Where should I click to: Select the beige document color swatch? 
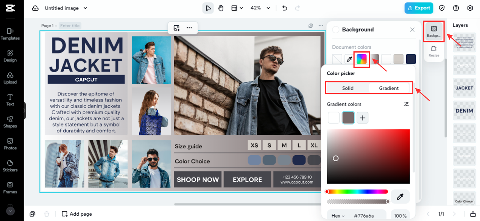tap(398, 59)
